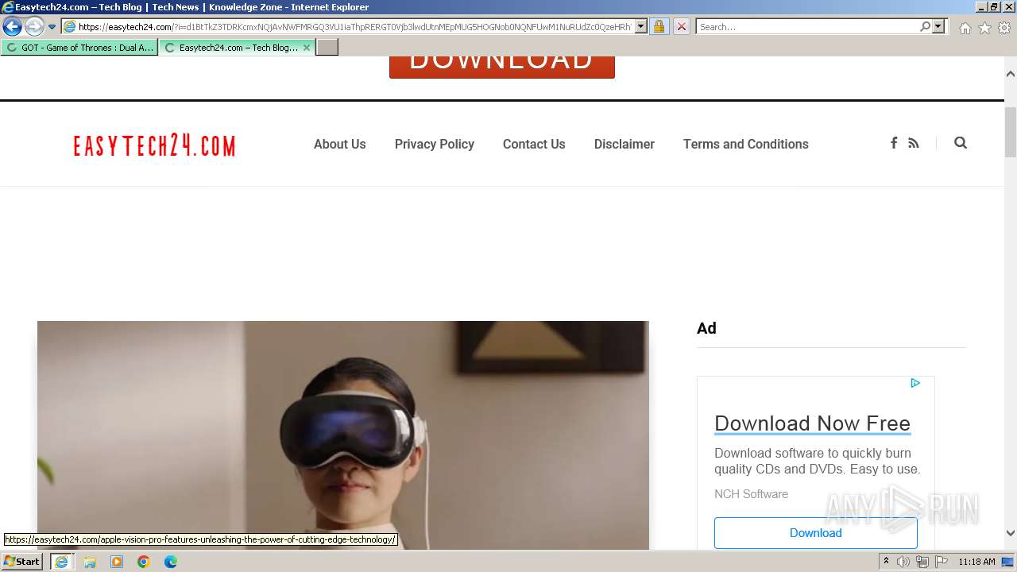Open the Privacy Policy menu link
Image resolution: width=1017 pixels, height=572 pixels.
pos(435,144)
